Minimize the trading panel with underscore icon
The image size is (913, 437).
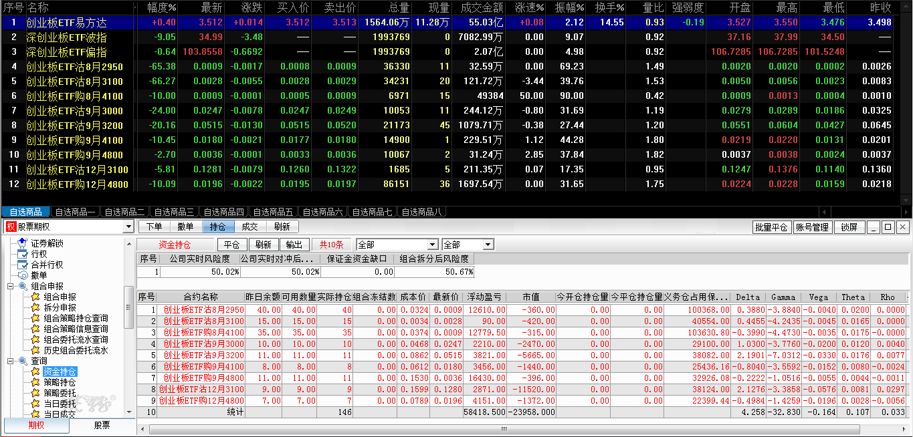click(874, 227)
